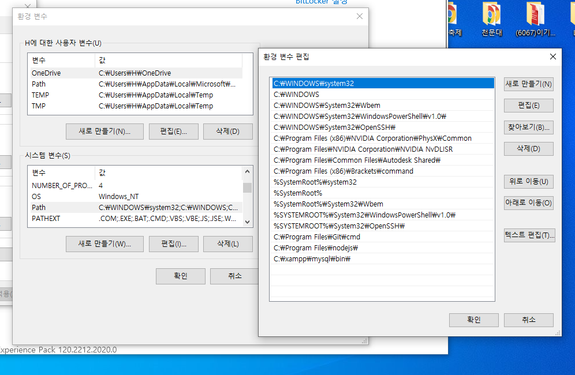Screen dimensions: 575x375
Task: Open 축제 desktop shortcut icon
Action: [455, 19]
